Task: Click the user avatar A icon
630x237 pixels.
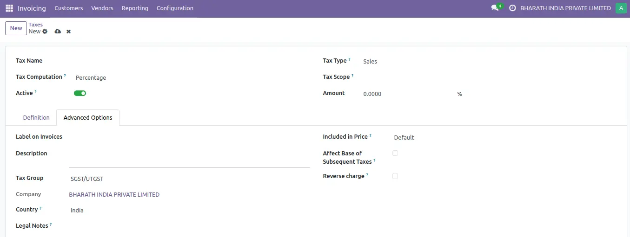Action: point(621,8)
